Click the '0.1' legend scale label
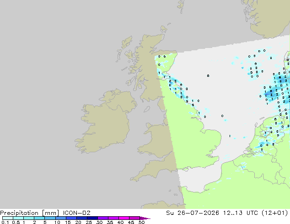290x224 pixels. point(5,222)
